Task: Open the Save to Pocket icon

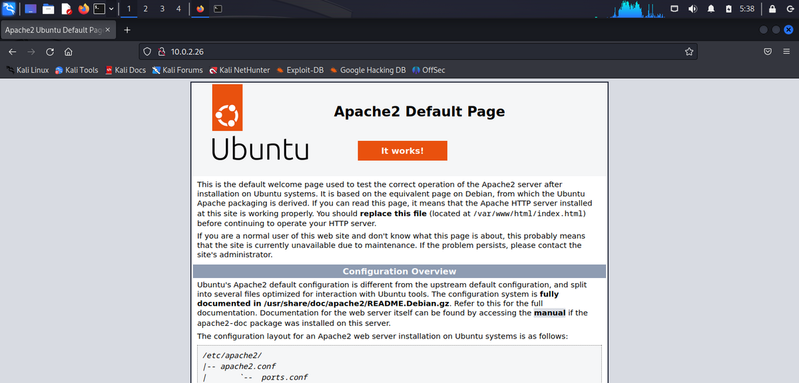Action: [768, 51]
